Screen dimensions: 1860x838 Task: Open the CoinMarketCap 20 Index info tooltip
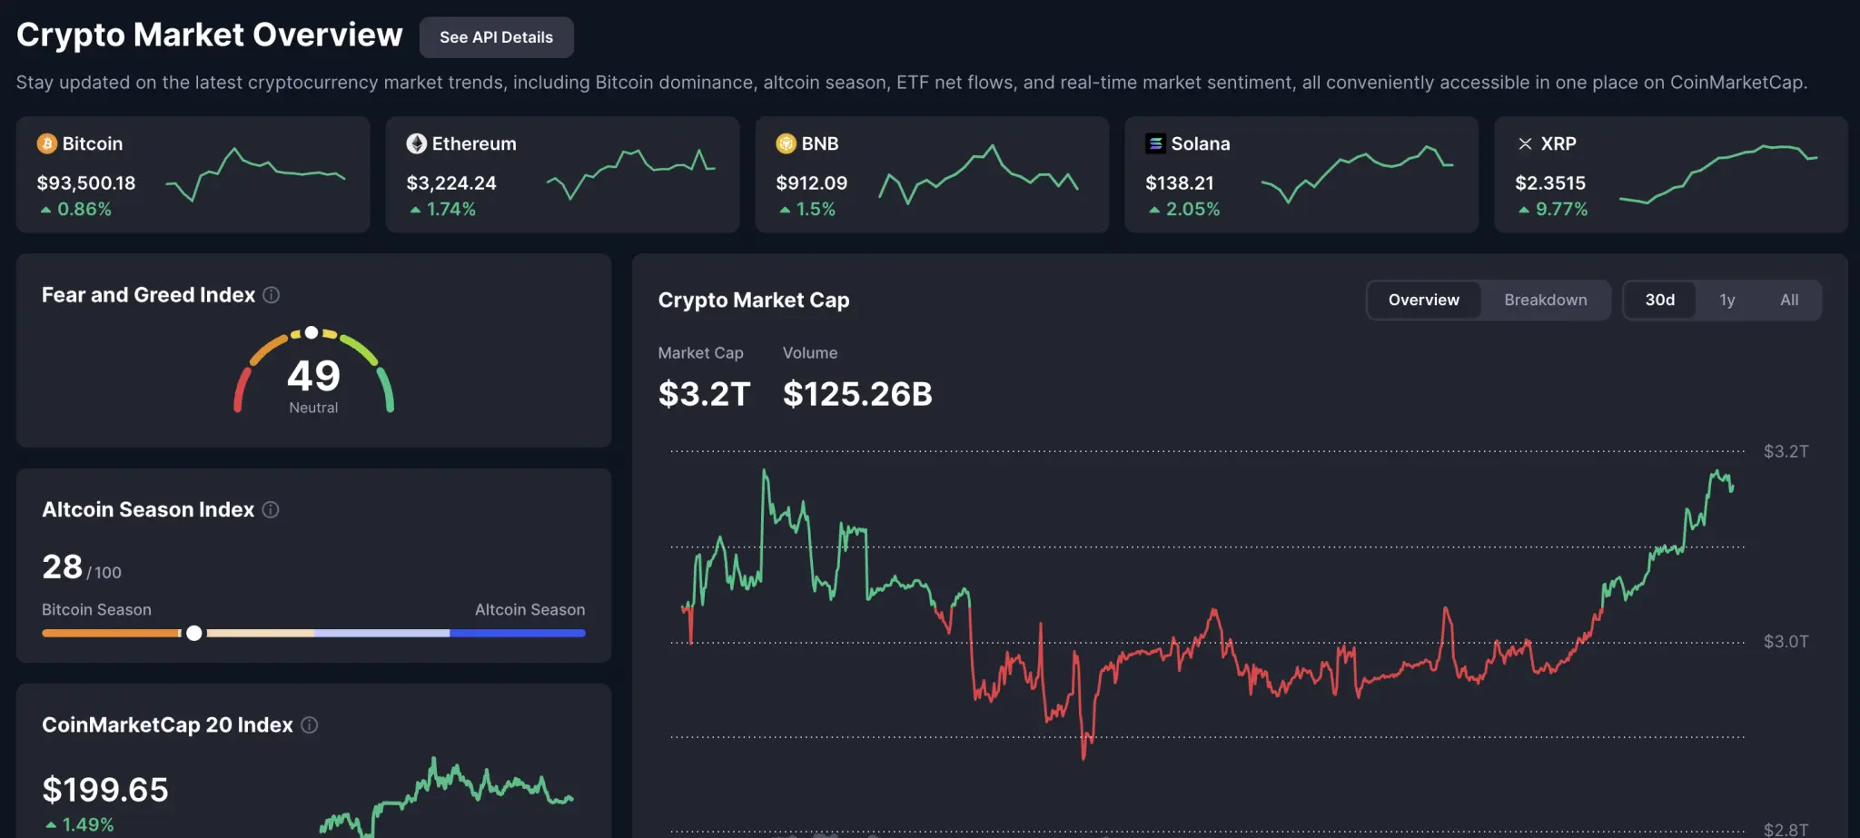pos(309,725)
